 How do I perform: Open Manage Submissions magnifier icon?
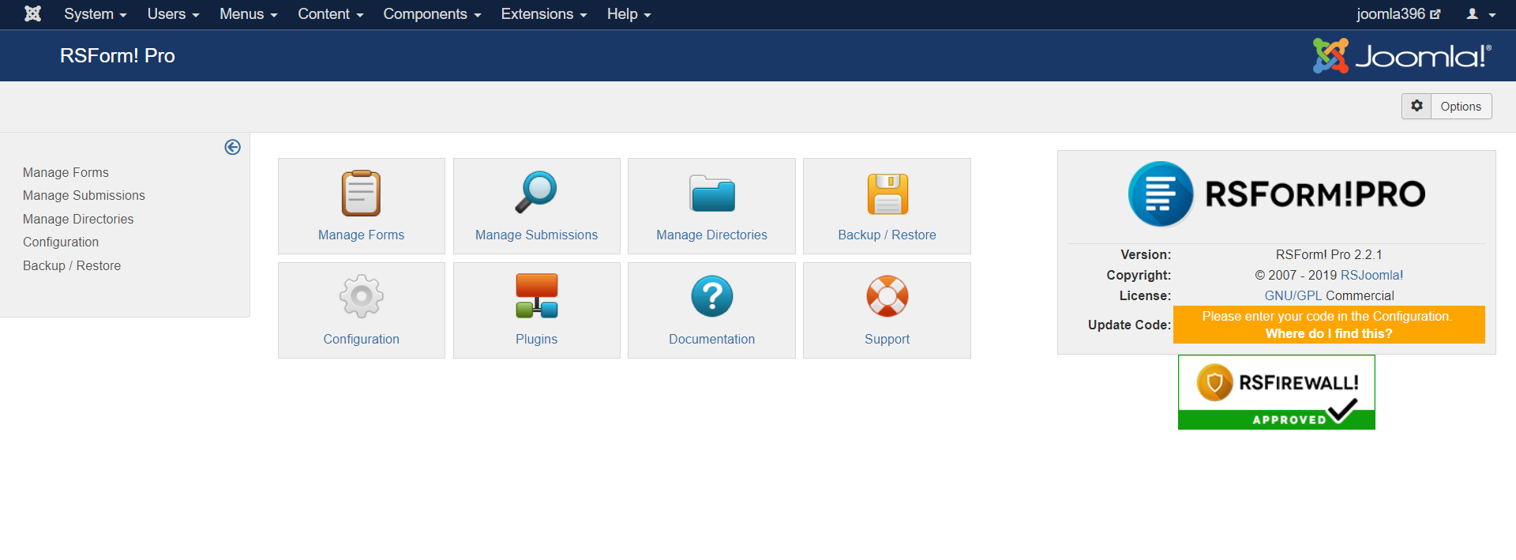coord(536,194)
